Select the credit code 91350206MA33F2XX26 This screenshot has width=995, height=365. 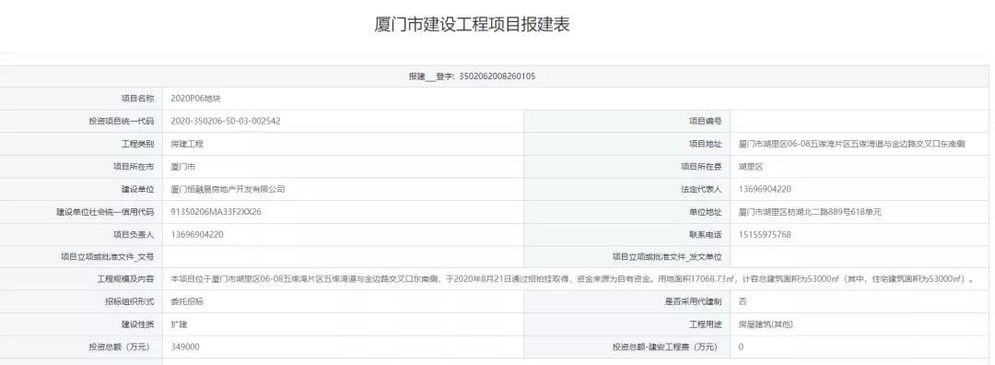coord(217,212)
